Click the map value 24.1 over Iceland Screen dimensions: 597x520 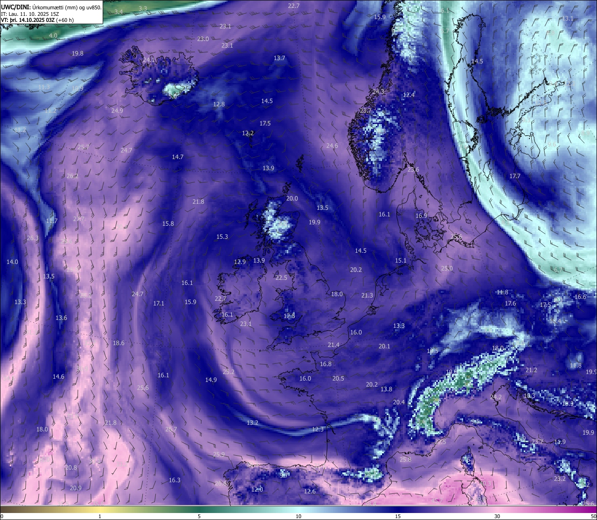tap(149, 60)
